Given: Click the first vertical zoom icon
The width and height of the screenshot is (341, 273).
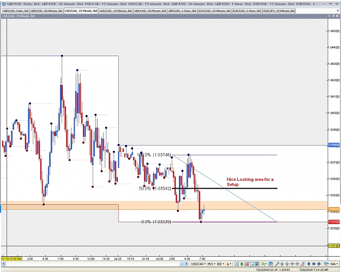Looking at the screenshot, I should pyautogui.click(x=292, y=264).
